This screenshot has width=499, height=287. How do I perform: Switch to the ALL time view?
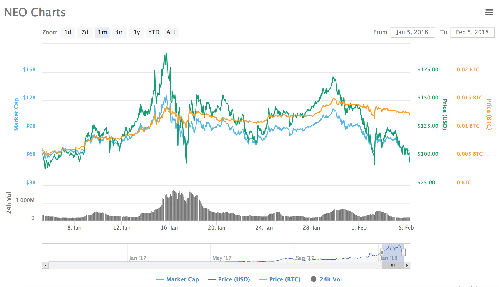[171, 32]
